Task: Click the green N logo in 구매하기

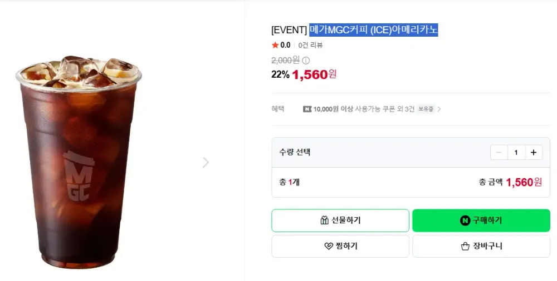Action: tap(465, 220)
